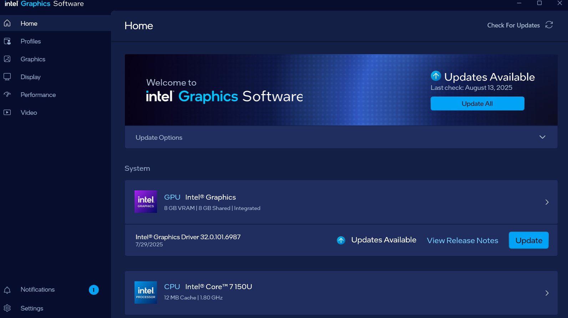Image resolution: width=568 pixels, height=318 pixels.
Task: Click the Intel Processor logo tile
Action: [146, 292]
